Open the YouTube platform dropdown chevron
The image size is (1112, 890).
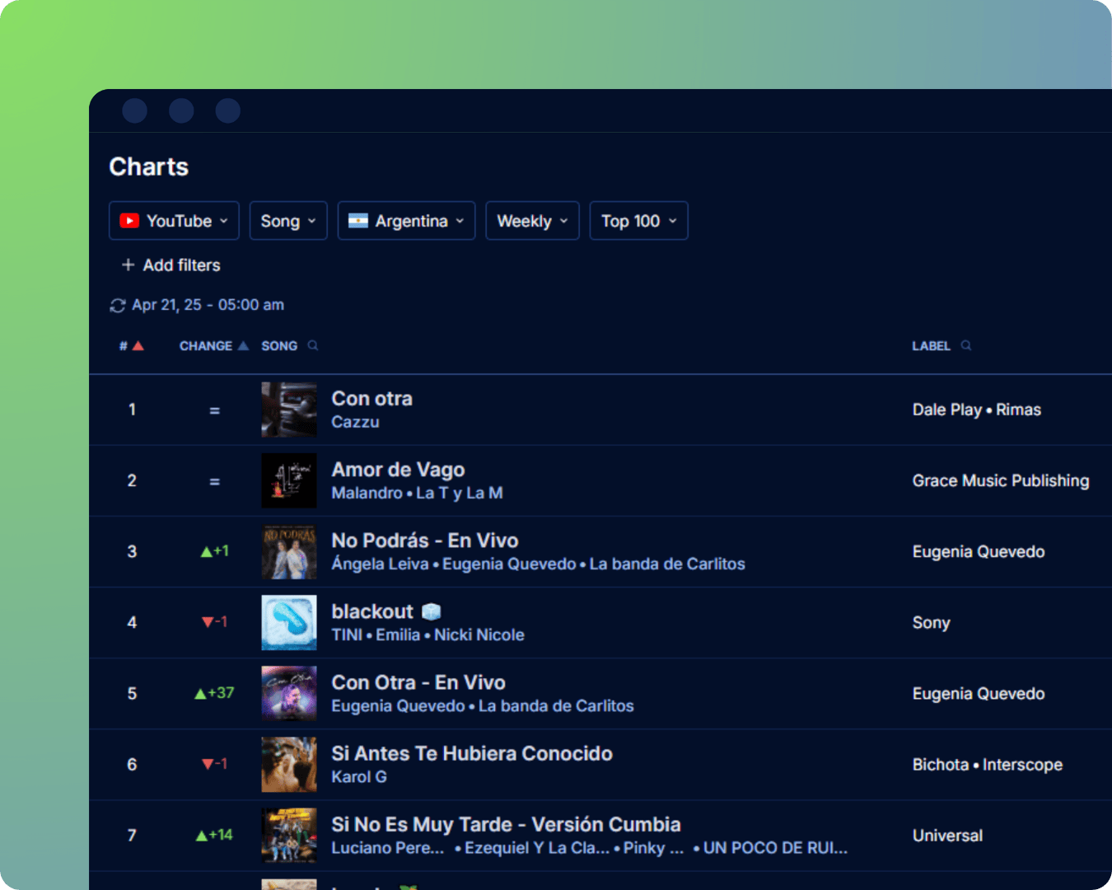tap(225, 220)
